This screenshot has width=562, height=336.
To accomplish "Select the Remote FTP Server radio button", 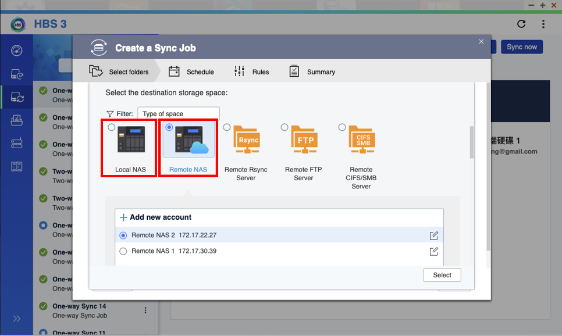I will pyautogui.click(x=284, y=127).
